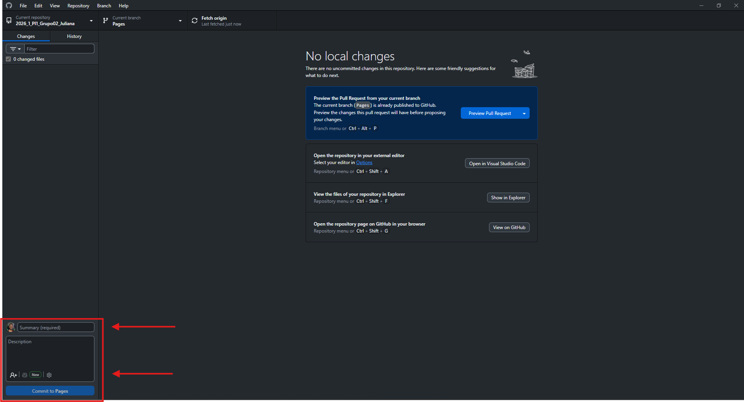The height and width of the screenshot is (402, 744).
Task: Expand the Current repository dropdown
Action: (x=50, y=21)
